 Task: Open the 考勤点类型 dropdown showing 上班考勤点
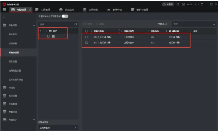coord(58,128)
